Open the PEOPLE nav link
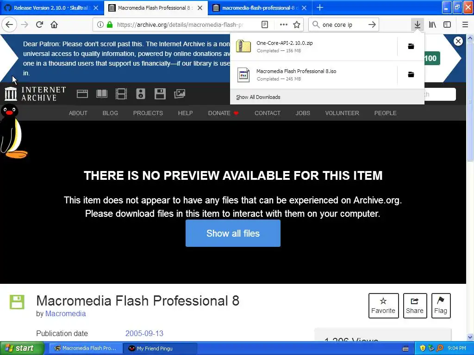This screenshot has width=474, height=355. pyautogui.click(x=385, y=113)
